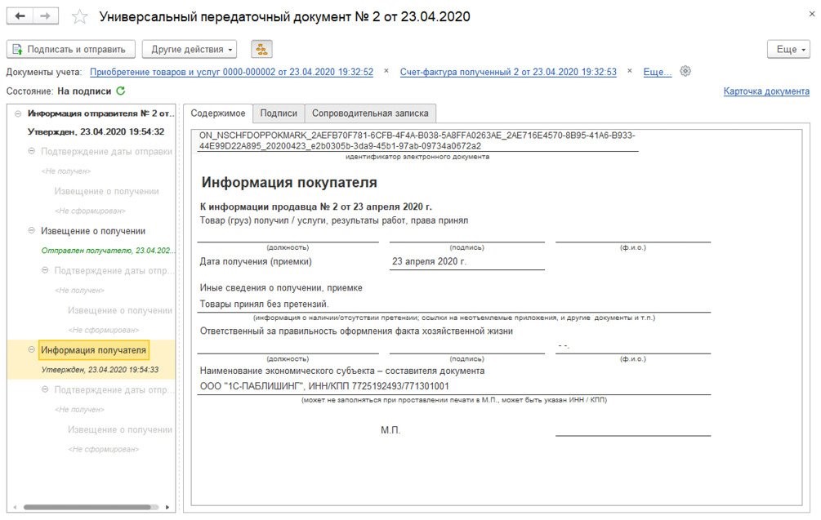Viewport: 821px width, 520px height.
Task: Open Счет-фактура полученный 2 link
Action: coord(508,72)
